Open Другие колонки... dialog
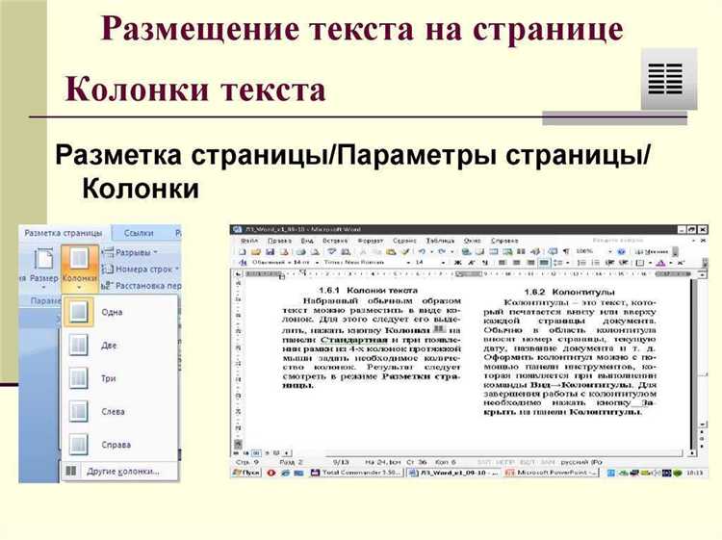Viewport: 722px width, 540px height. pyautogui.click(x=119, y=472)
